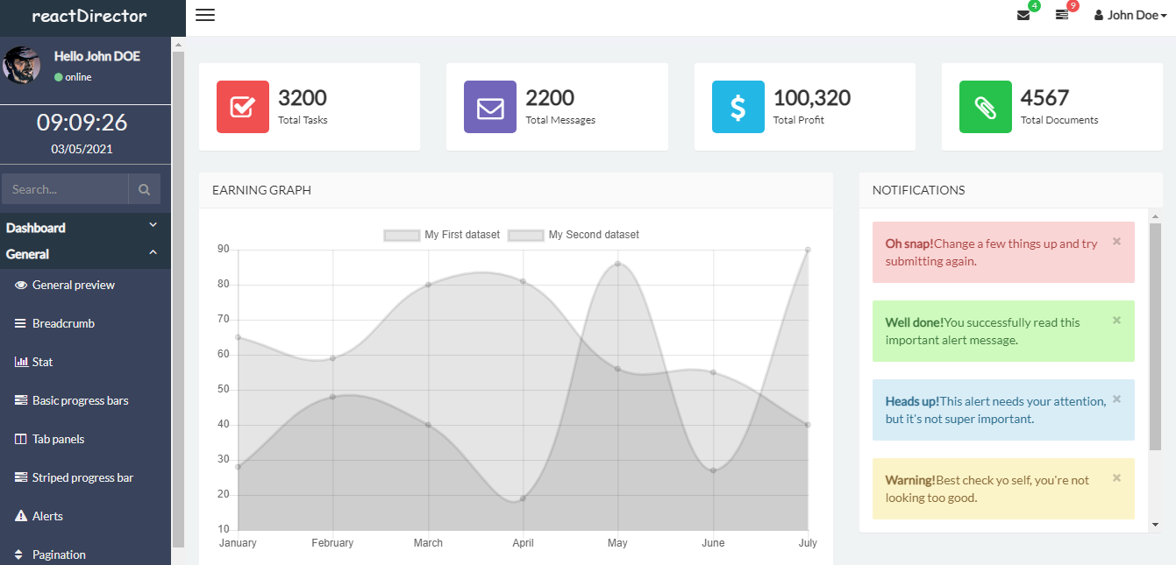Click the Tab panels columns icon
This screenshot has width=1176, height=565.
click(x=21, y=439)
